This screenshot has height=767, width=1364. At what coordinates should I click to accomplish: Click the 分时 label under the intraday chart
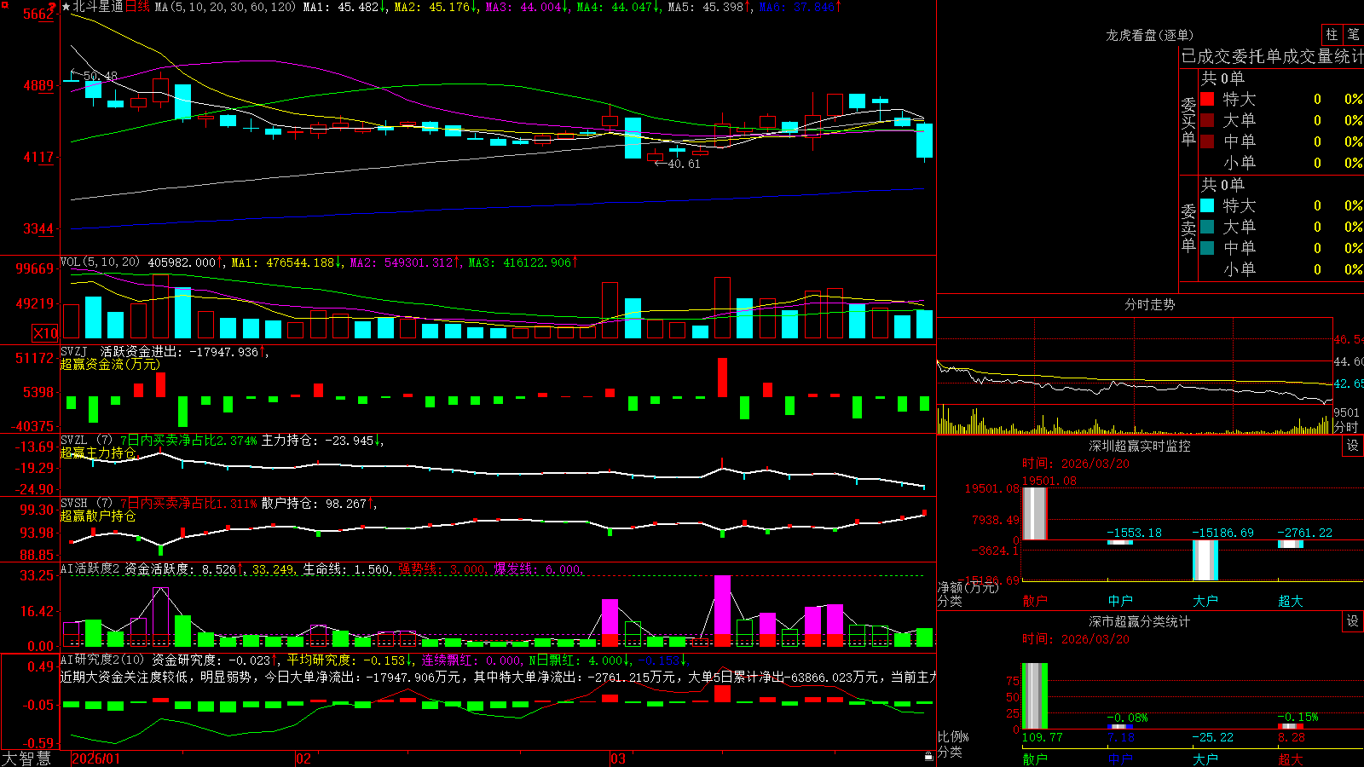click(1345, 426)
